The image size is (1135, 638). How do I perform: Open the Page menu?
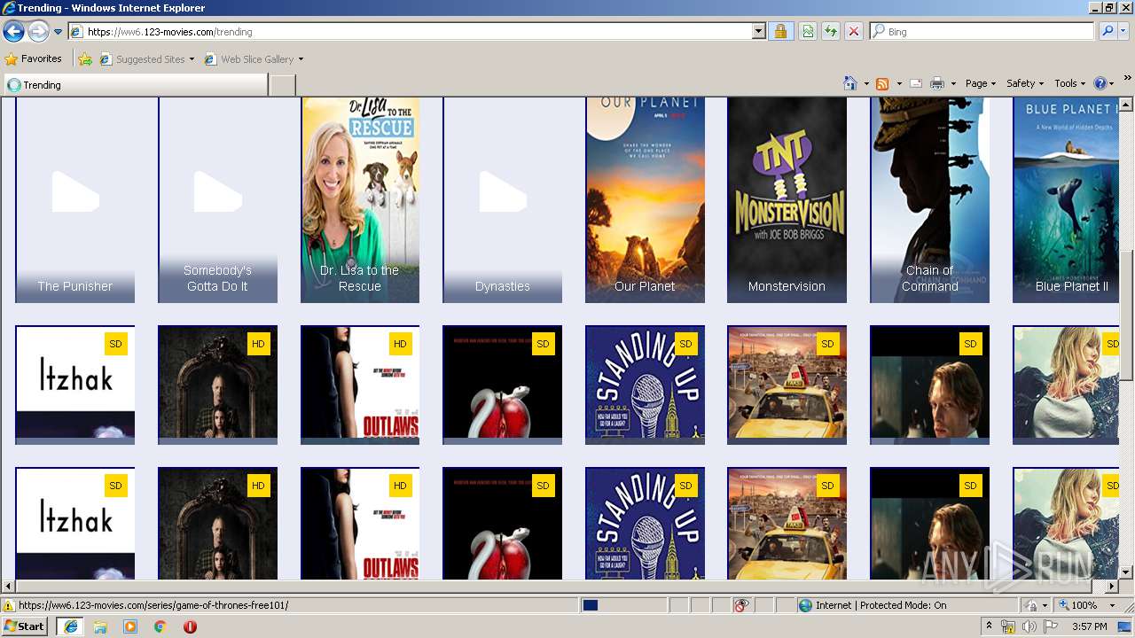981,83
